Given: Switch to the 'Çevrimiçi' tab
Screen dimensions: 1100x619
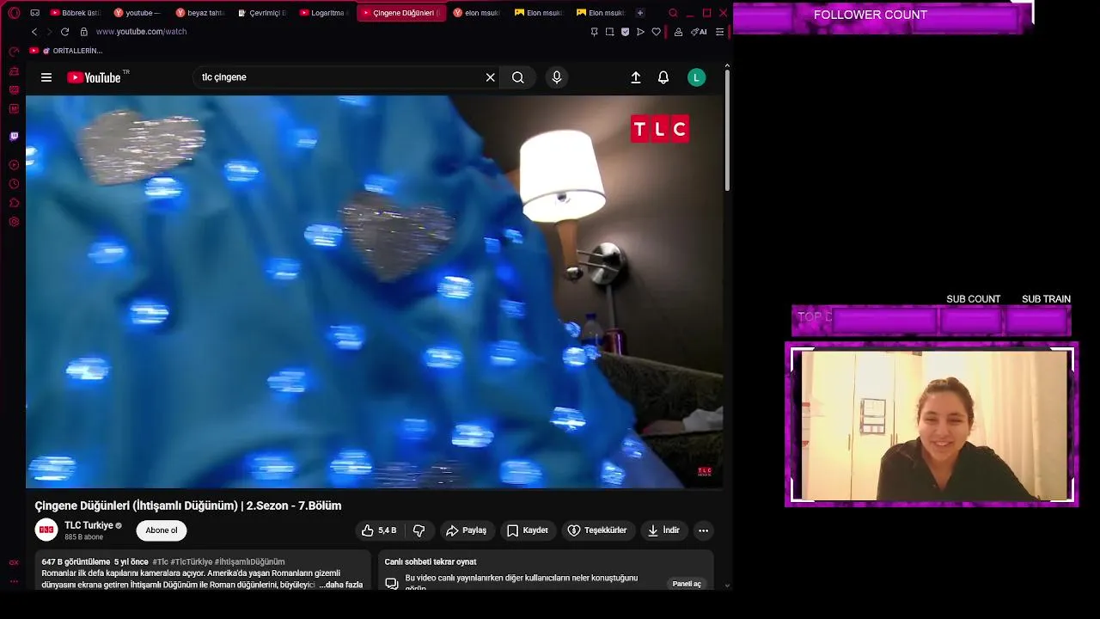Looking at the screenshot, I should click(261, 13).
